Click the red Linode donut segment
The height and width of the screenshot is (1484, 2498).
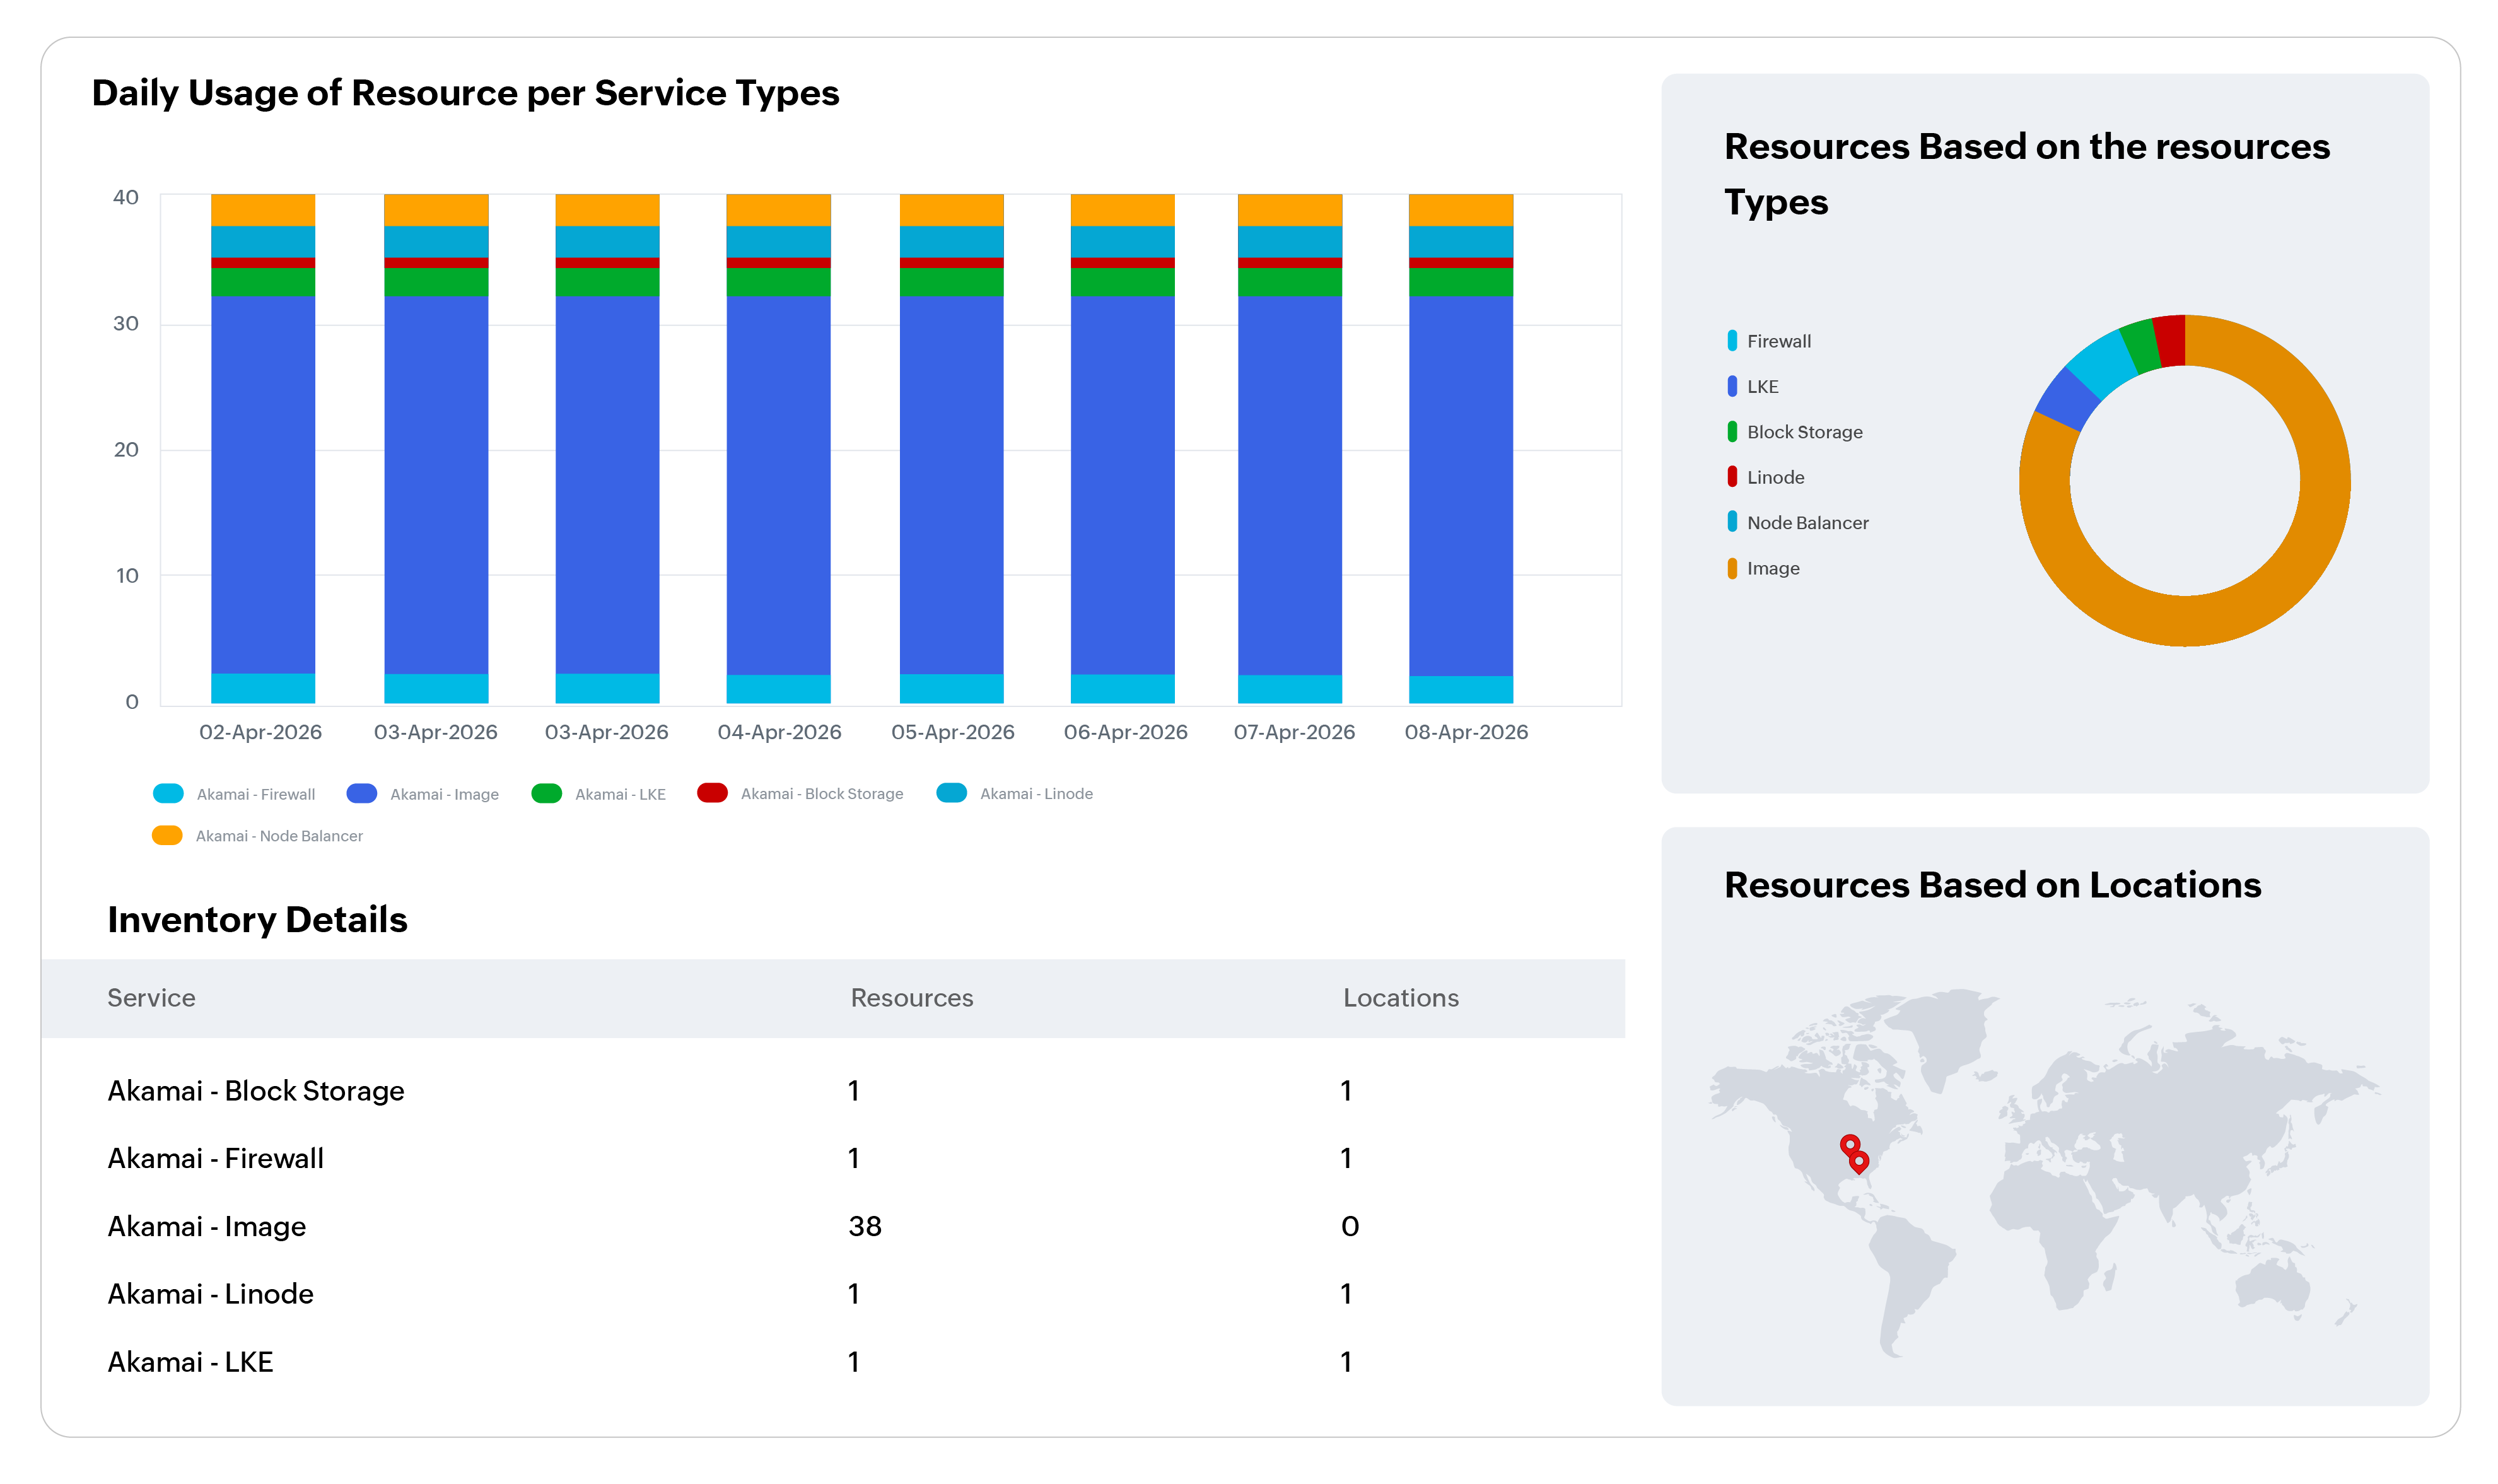click(2170, 341)
